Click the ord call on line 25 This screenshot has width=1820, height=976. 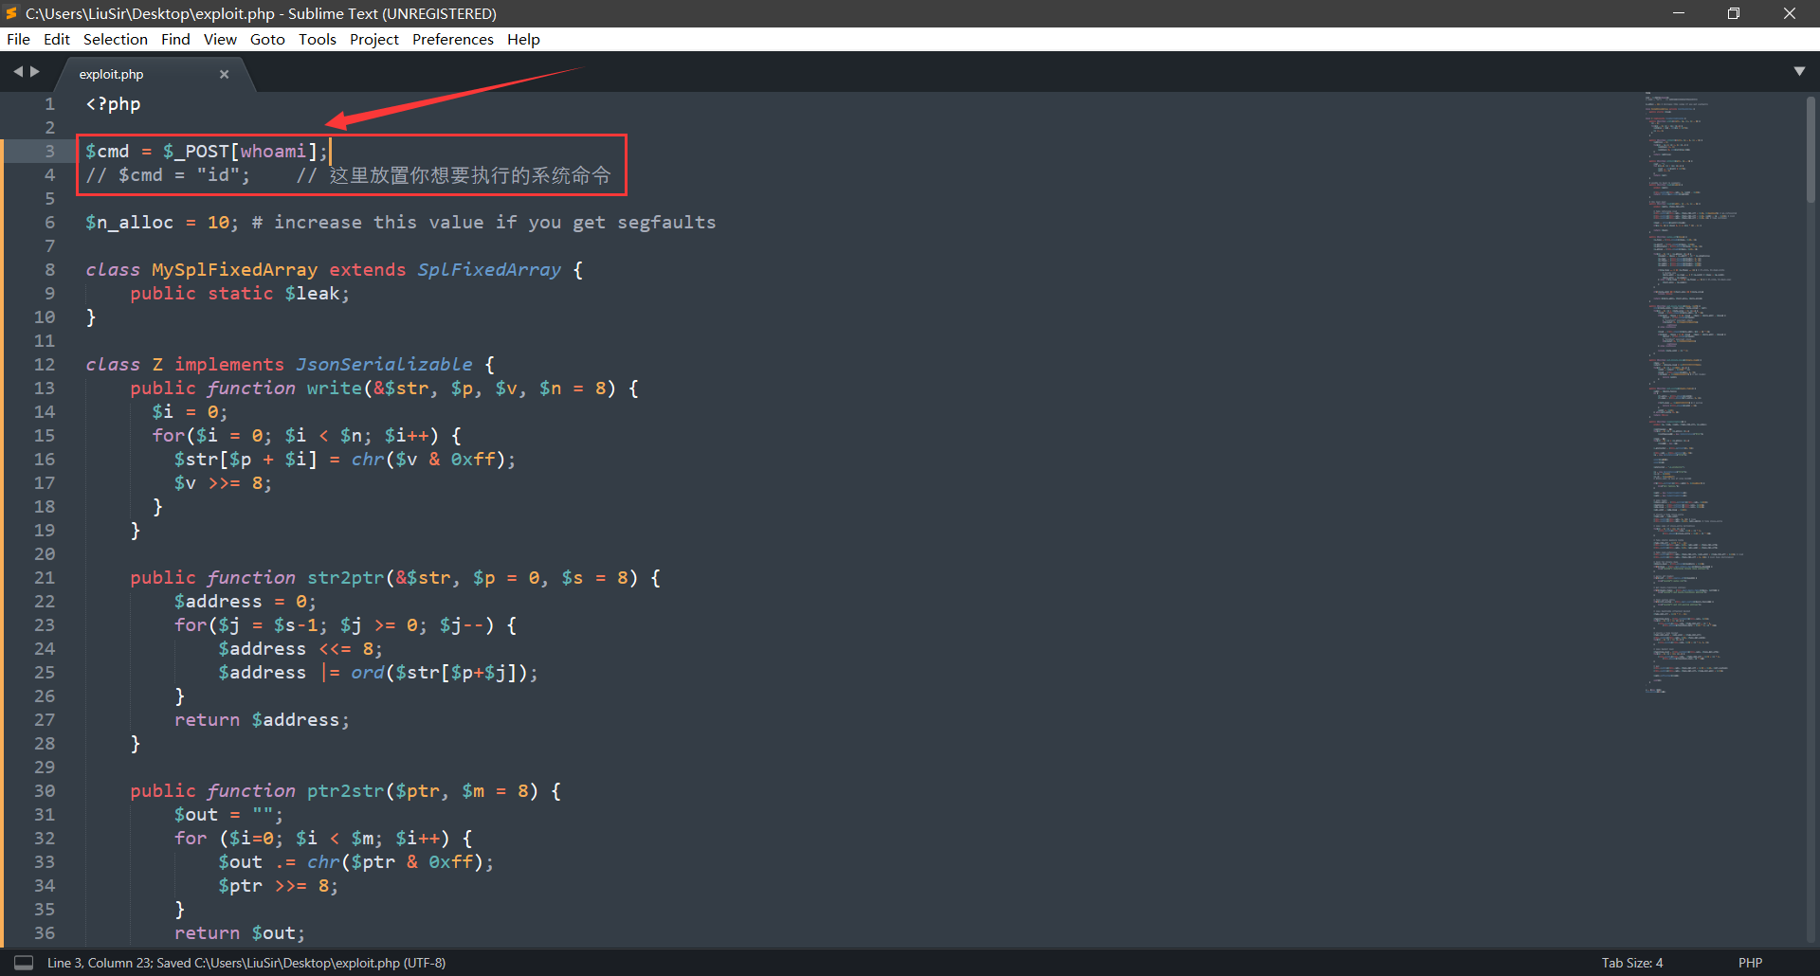click(368, 673)
